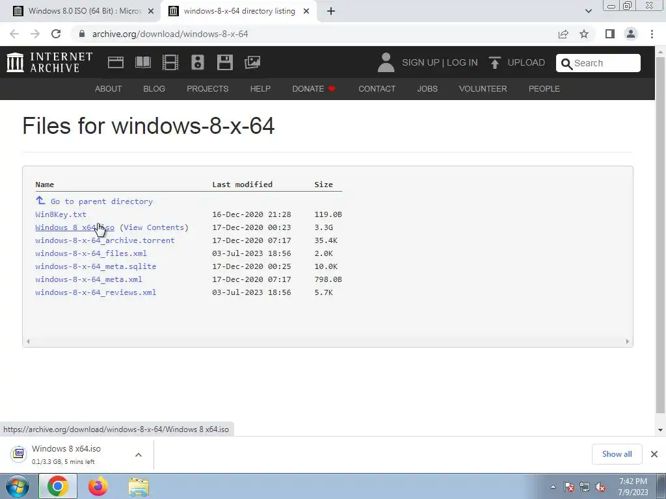Screen dimensions: 666x499
Task: Click Go to parent directory link
Action: click(101, 201)
